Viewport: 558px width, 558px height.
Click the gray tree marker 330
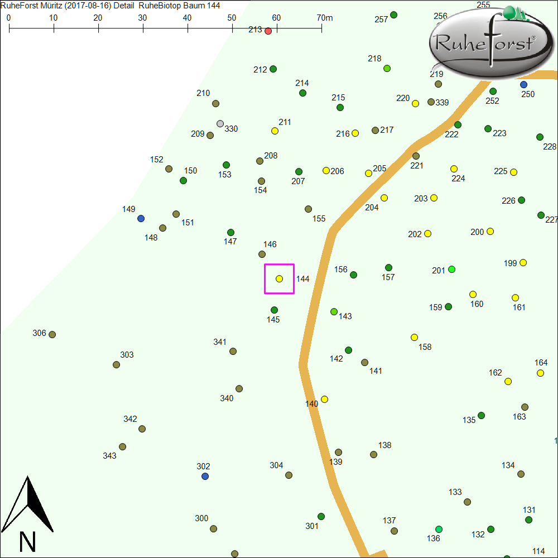[x=220, y=123]
